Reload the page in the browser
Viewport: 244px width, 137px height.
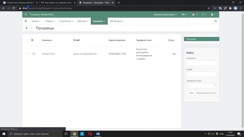tap(14, 8)
